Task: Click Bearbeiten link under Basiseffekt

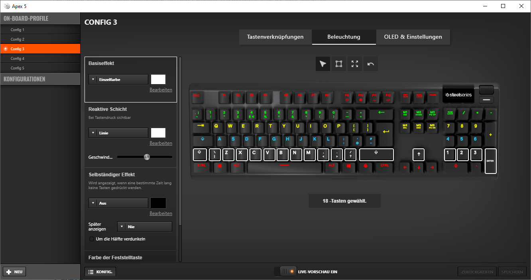Action: coord(161,90)
